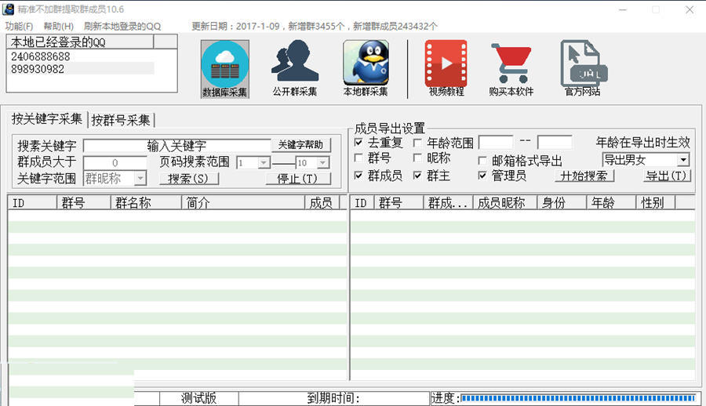The height and width of the screenshot is (406, 706).
Task: Click the 身份 column header
Action: point(562,203)
